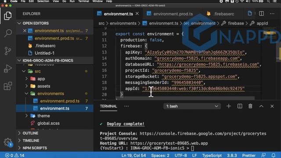This screenshot has height=158, width=281.
Task: Open the View menu
Action: click(56, 1)
